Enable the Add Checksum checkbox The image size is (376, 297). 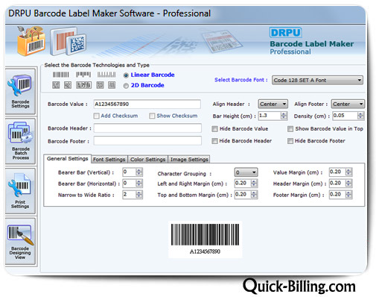point(97,116)
